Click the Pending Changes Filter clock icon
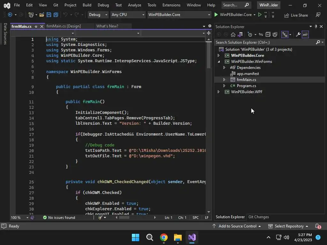This screenshot has width=327, height=245. (x=250, y=34)
